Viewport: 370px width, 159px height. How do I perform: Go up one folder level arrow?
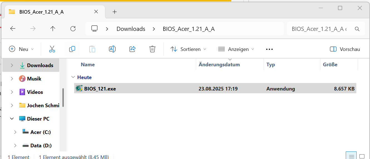tap(53, 29)
